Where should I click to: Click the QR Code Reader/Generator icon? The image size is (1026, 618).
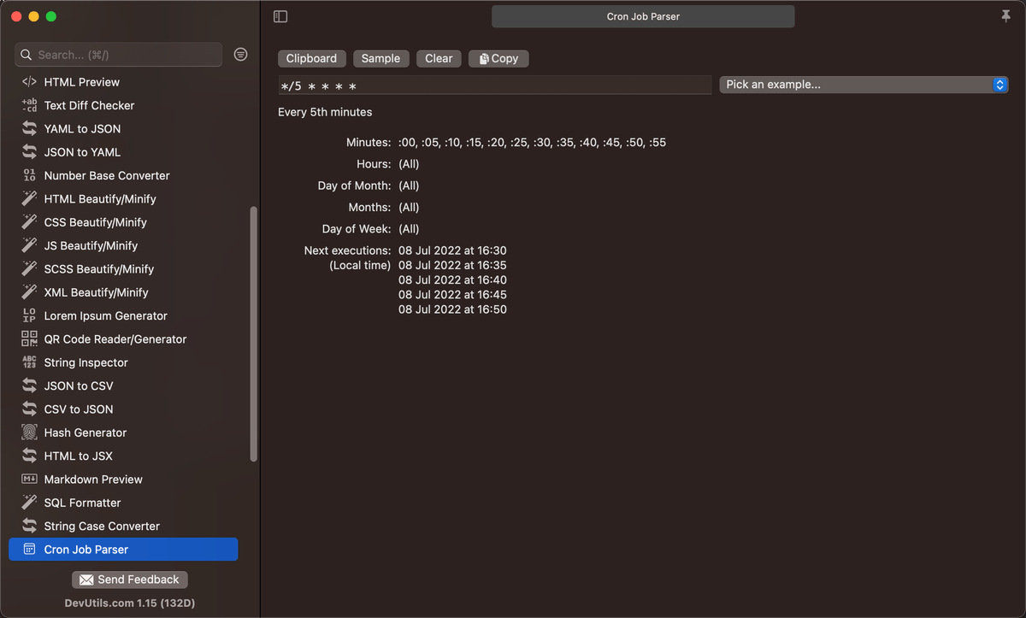[x=29, y=339]
